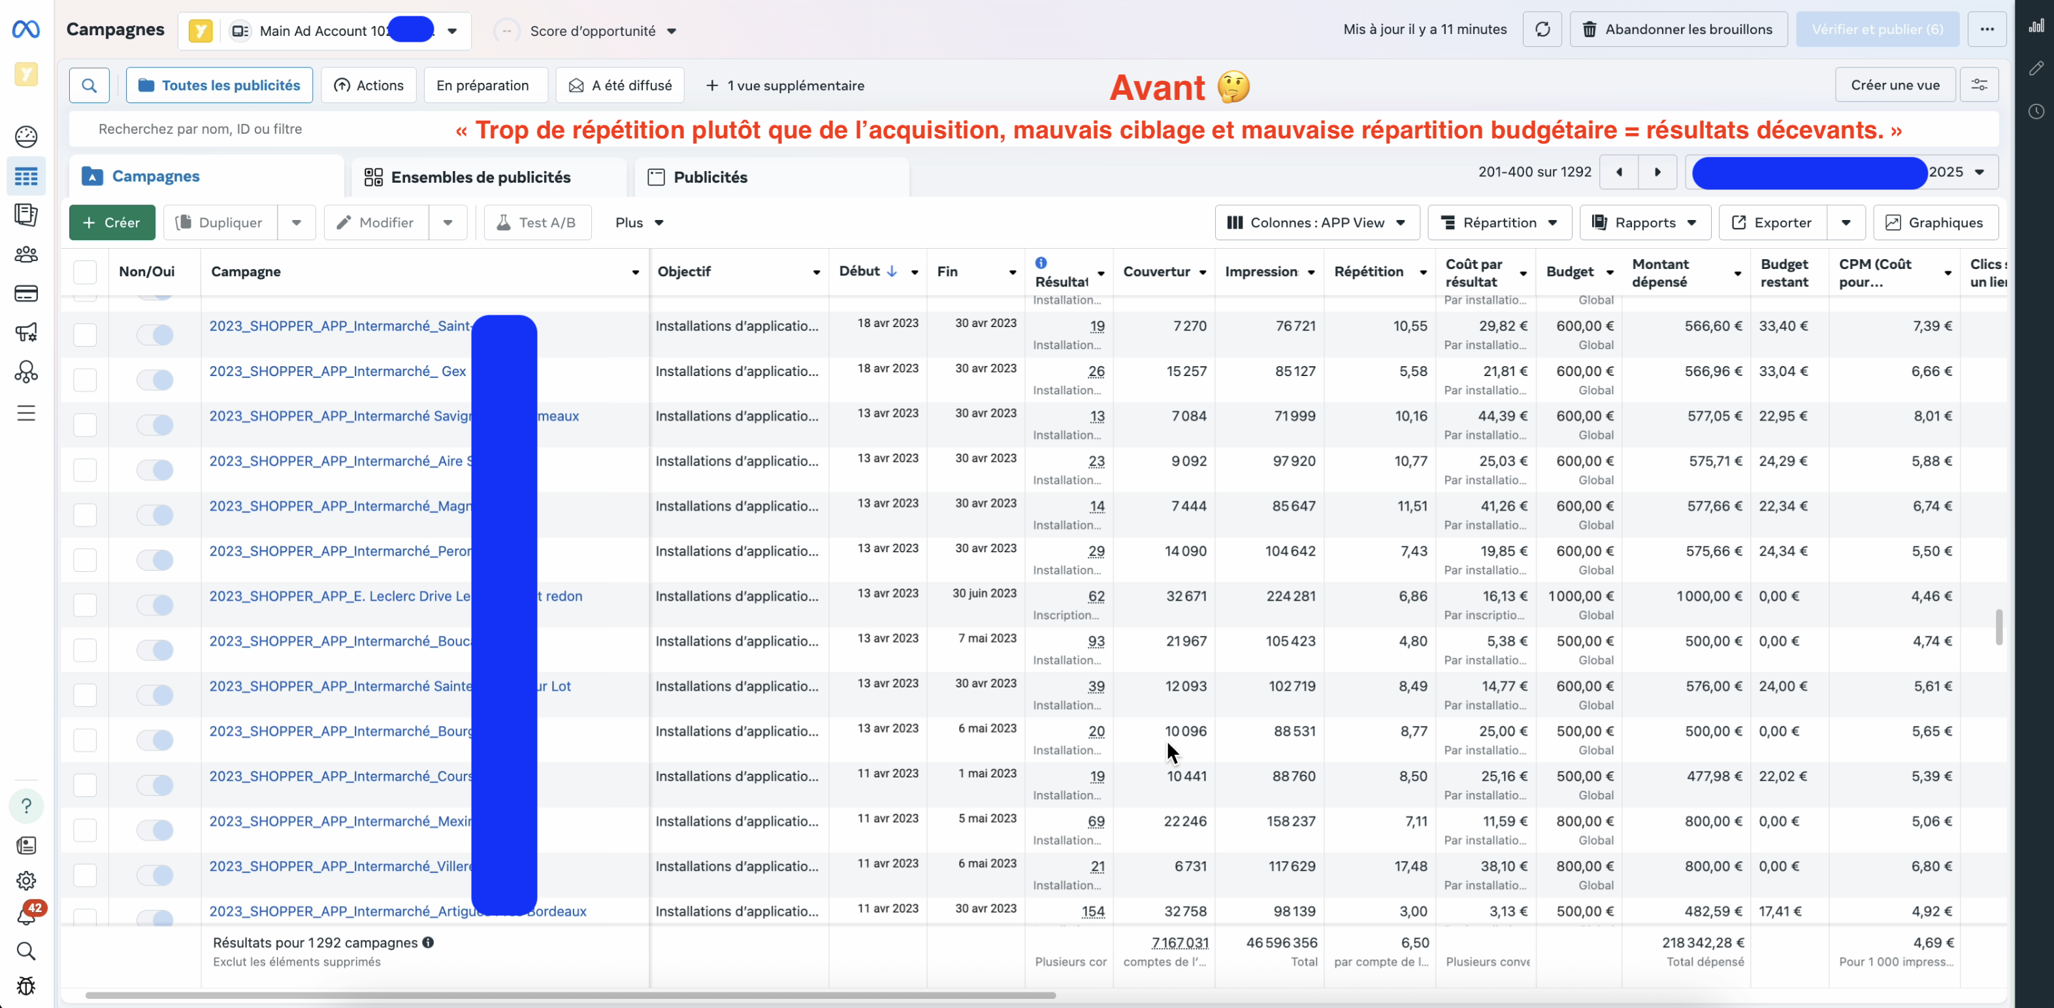Check the E. Leclerc Drive campaign checkbox
Screen dimensions: 2054x1008
pos(86,605)
